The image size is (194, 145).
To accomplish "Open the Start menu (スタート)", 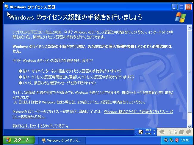I will tap(19, 140).
